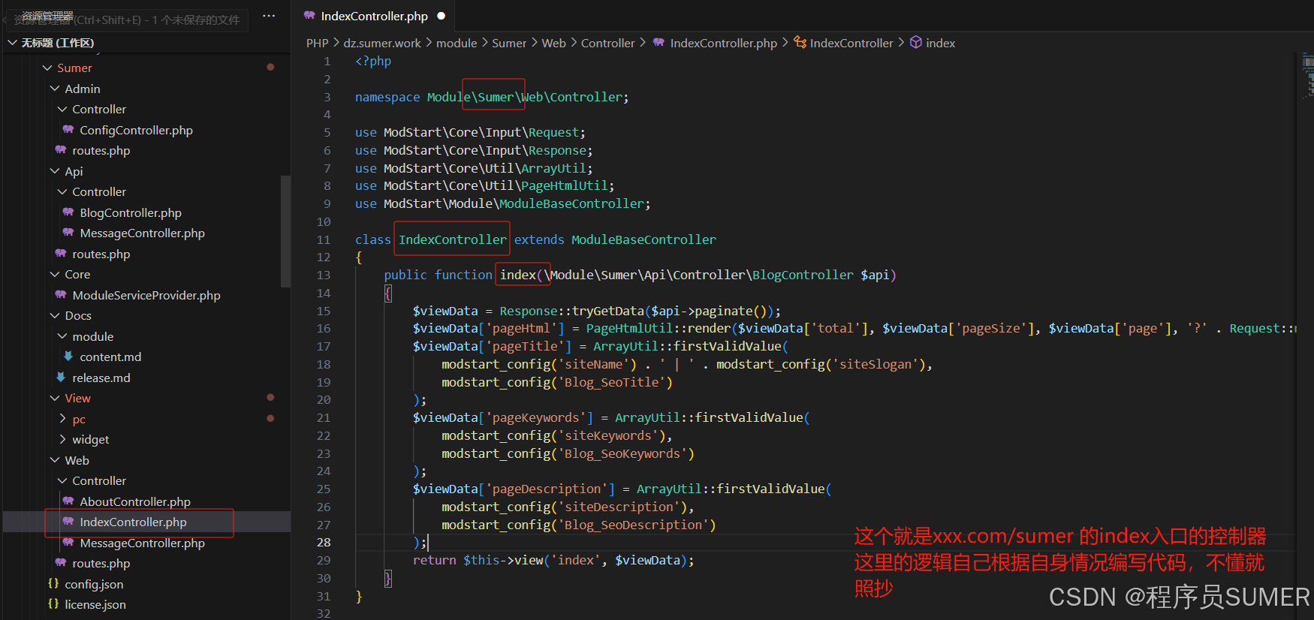Open MessageController.php under Api Controller
The image size is (1314, 620).
(x=142, y=233)
